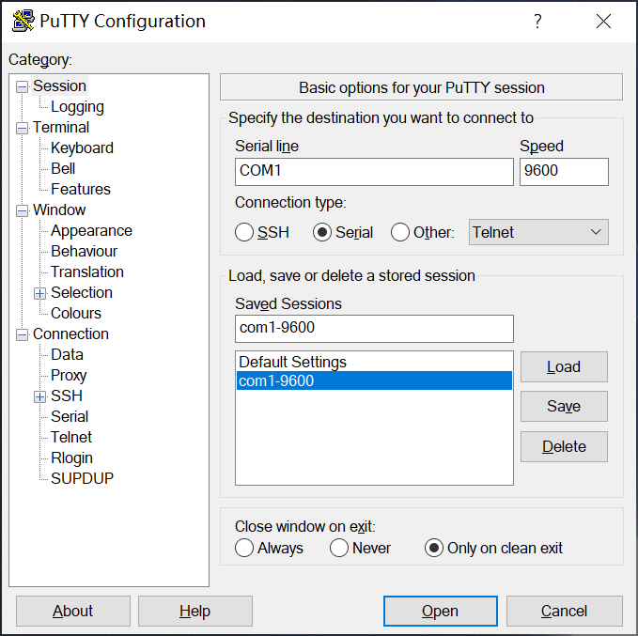Expand the SSH category tree node

(40, 396)
